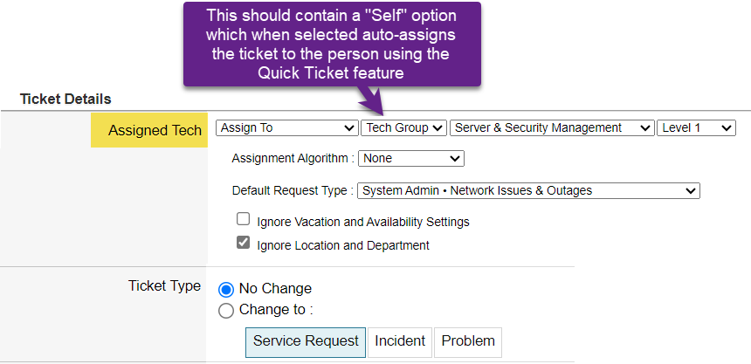
Task: Click the Ticket Type label
Action: [164, 286]
